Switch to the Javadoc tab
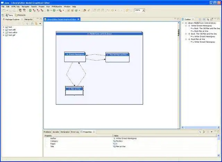Viewport: 222px width, 162px height. tap(56, 132)
